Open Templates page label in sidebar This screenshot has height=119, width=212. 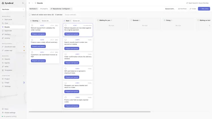click(8, 70)
